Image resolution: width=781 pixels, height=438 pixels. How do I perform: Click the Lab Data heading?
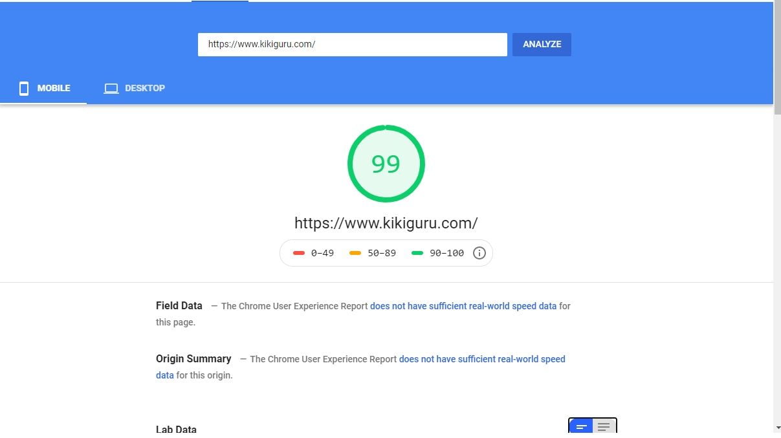coord(176,429)
